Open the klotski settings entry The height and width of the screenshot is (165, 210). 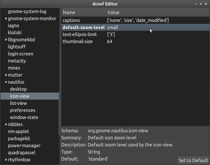click(15, 32)
